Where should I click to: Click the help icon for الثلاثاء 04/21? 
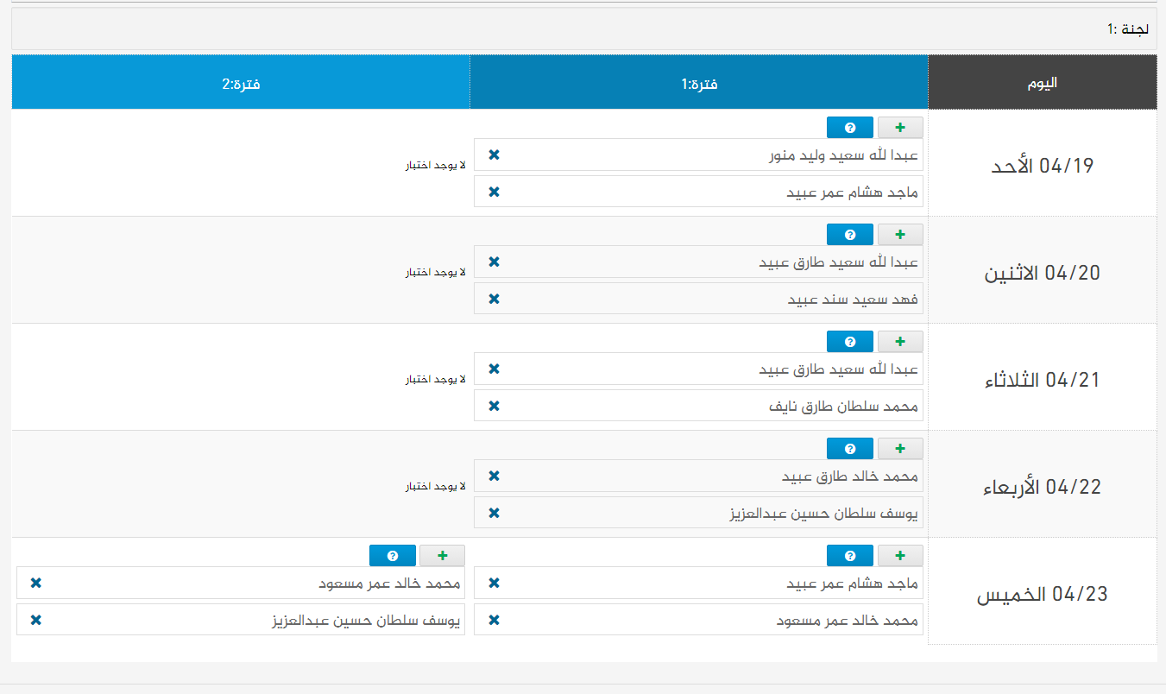coord(850,342)
